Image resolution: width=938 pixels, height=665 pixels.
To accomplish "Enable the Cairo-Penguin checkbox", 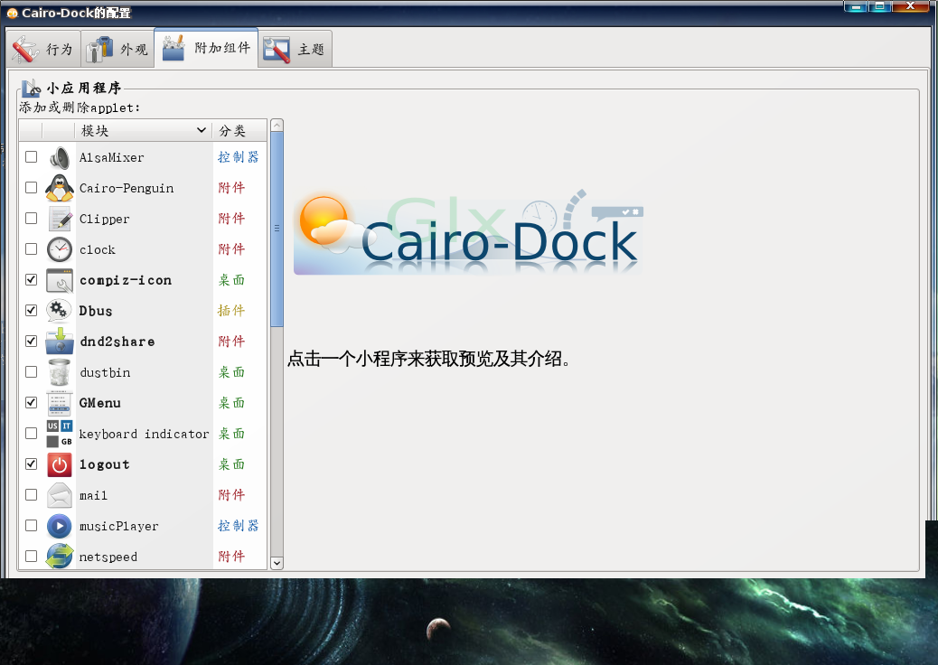I will (31, 188).
